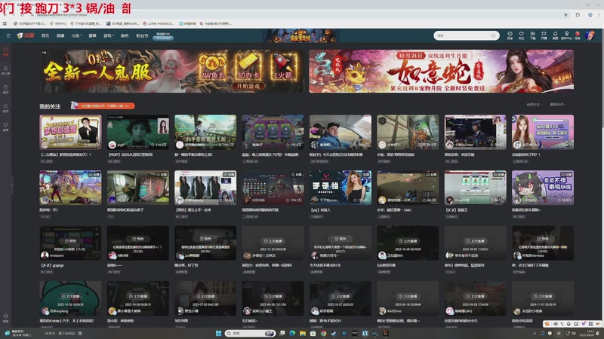This screenshot has height=339, width=604.
Task: Open the messages bell icon
Action: coord(555,35)
